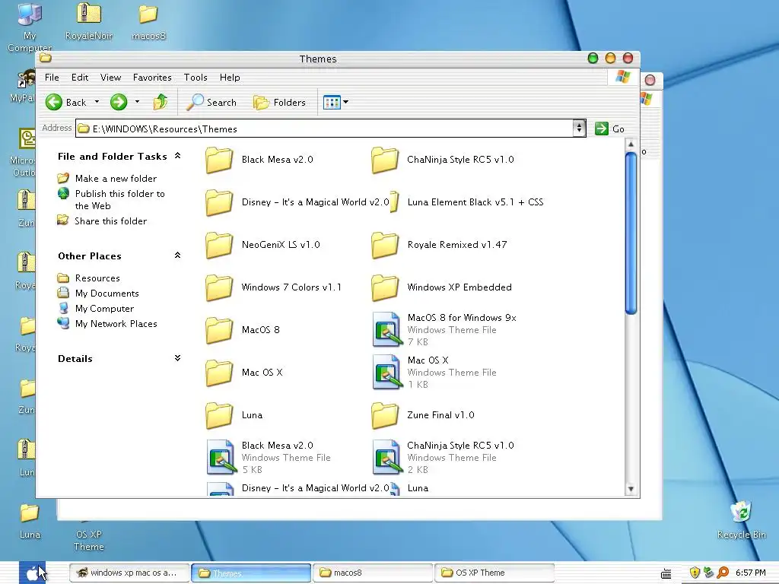Select the My Computer desktop icon
The image size is (779, 584).
pos(30,26)
